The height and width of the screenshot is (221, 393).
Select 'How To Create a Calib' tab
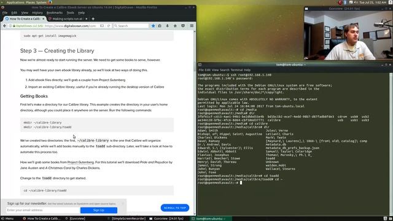pos(25,19)
